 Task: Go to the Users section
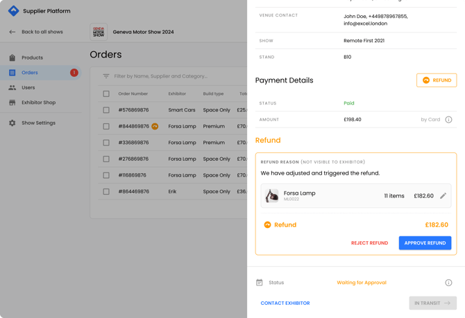[x=28, y=88]
